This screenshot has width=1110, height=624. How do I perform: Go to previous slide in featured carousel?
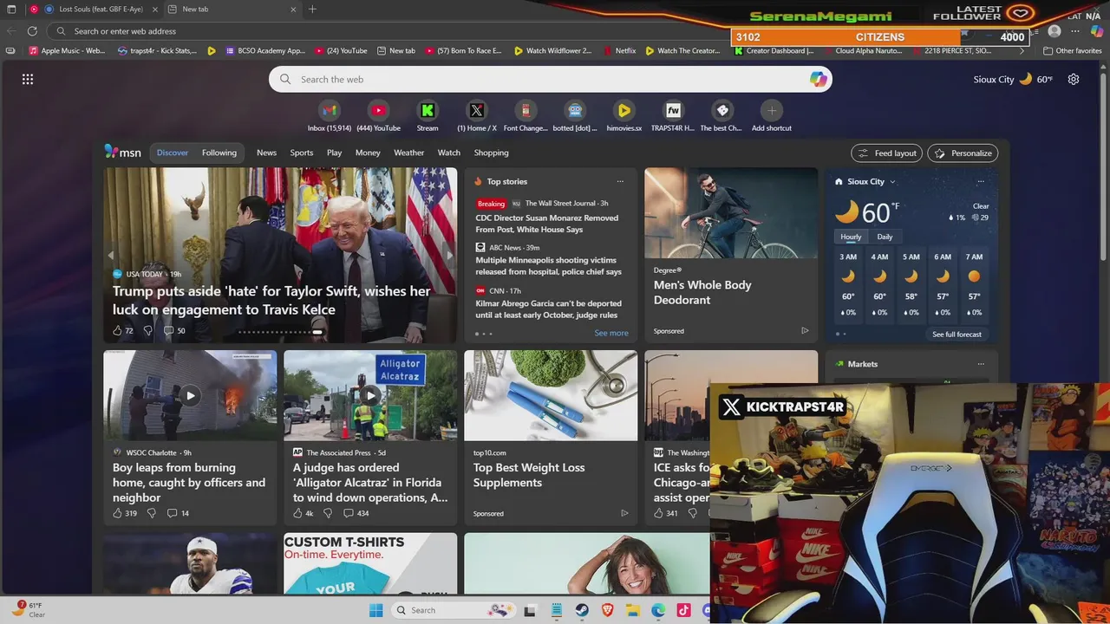tap(111, 256)
